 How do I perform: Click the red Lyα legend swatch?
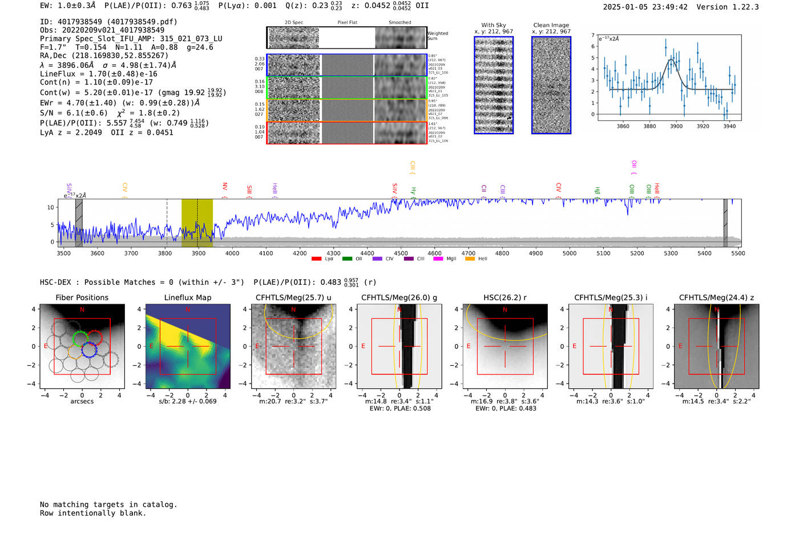(316, 259)
